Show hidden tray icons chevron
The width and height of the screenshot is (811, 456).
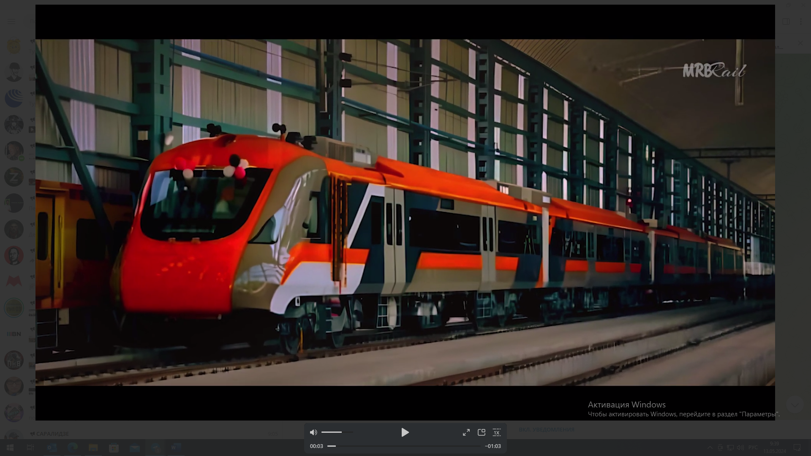click(x=710, y=448)
